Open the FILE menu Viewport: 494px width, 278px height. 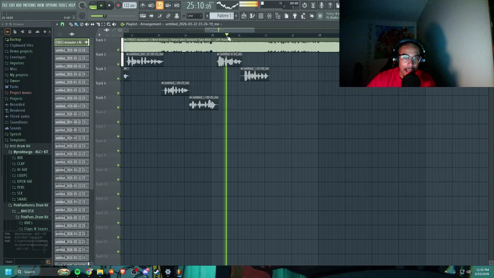tap(5, 5)
